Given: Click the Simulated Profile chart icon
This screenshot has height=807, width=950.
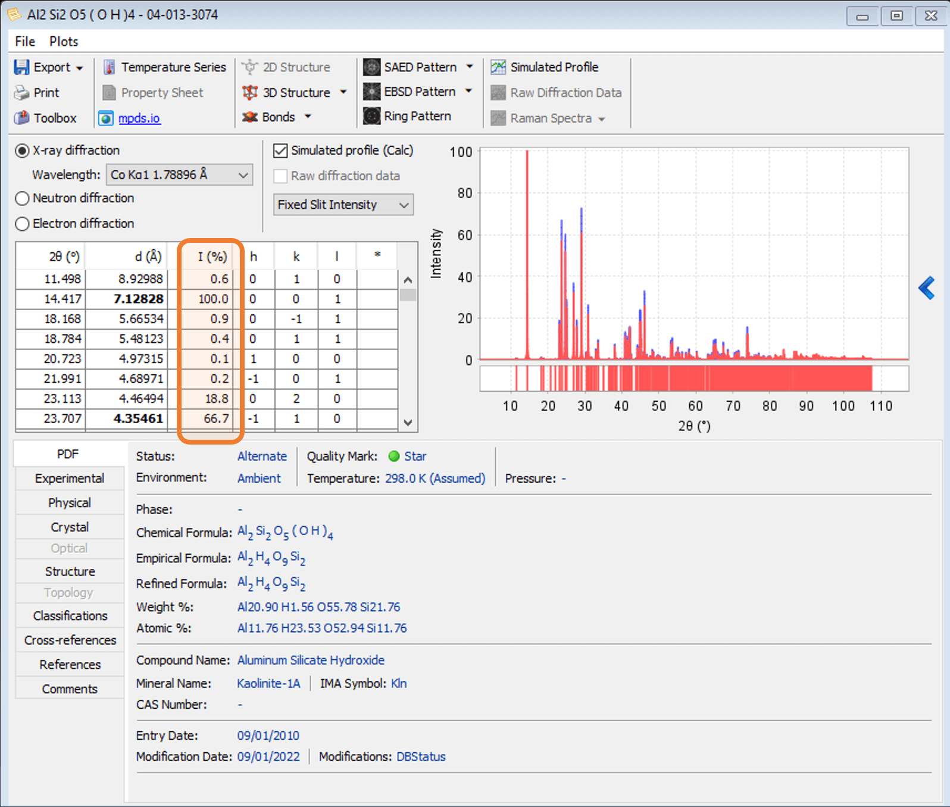Looking at the screenshot, I should point(498,67).
